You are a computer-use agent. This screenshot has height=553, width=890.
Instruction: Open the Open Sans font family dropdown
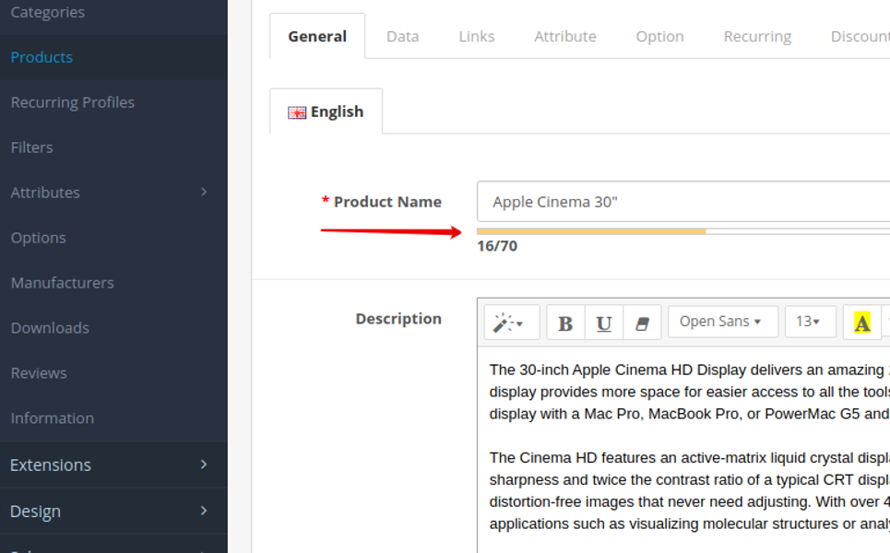pos(722,322)
